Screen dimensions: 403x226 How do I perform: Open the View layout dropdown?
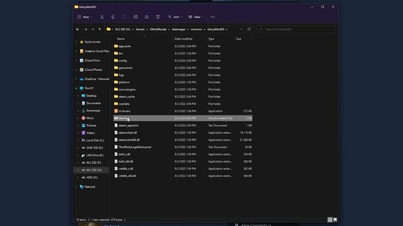tap(196, 17)
